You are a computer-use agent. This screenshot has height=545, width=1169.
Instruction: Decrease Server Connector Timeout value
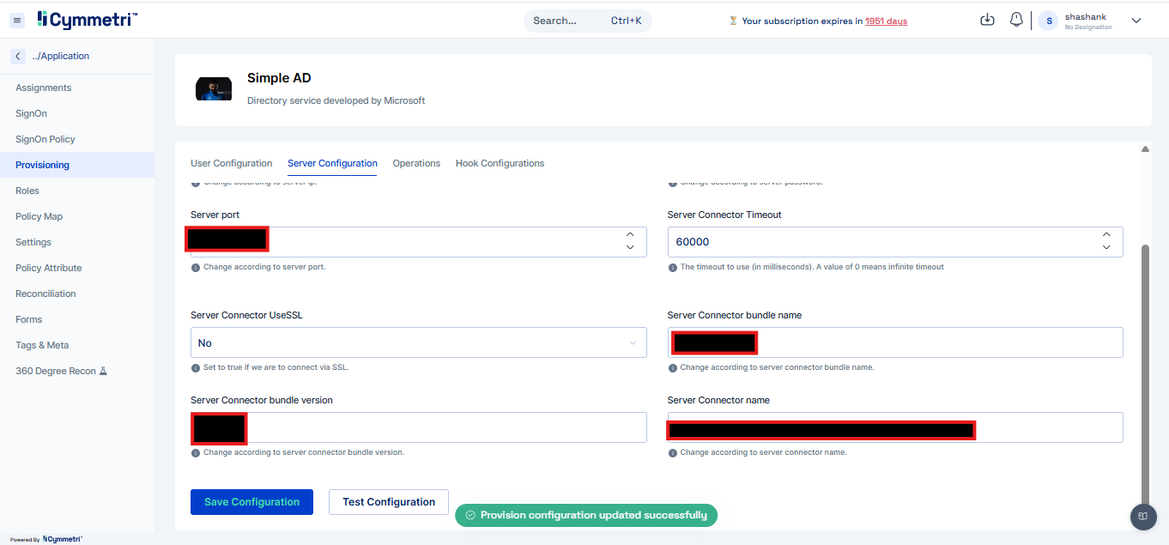(x=1106, y=248)
